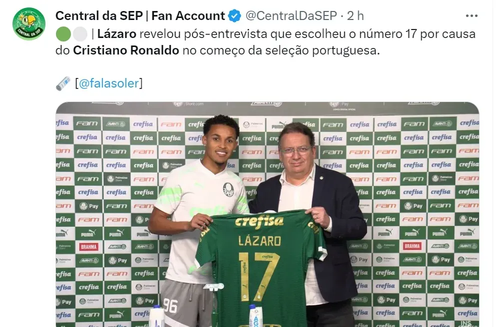Click the crefisa logo on the jersey
Screen dimensions: 500x327
pos(259,221)
